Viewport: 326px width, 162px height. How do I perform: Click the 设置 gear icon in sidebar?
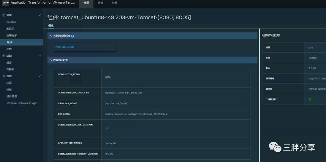point(4,76)
